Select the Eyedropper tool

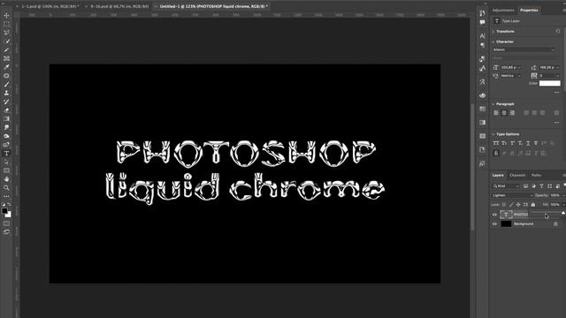pyautogui.click(x=6, y=67)
